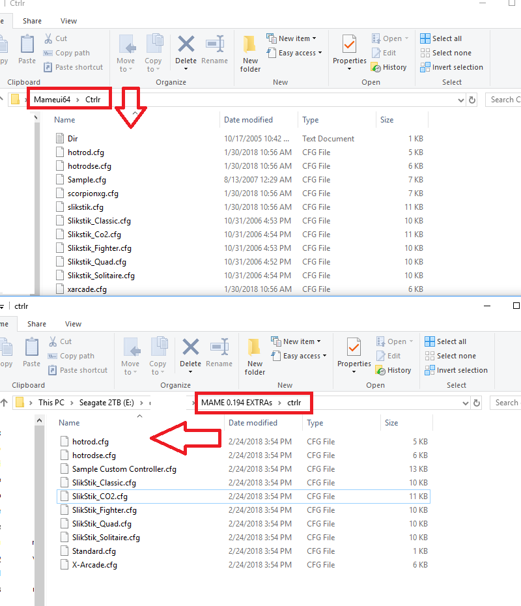Click Move to icon in bottom window
Screen dimensions: 521x606
point(131,347)
